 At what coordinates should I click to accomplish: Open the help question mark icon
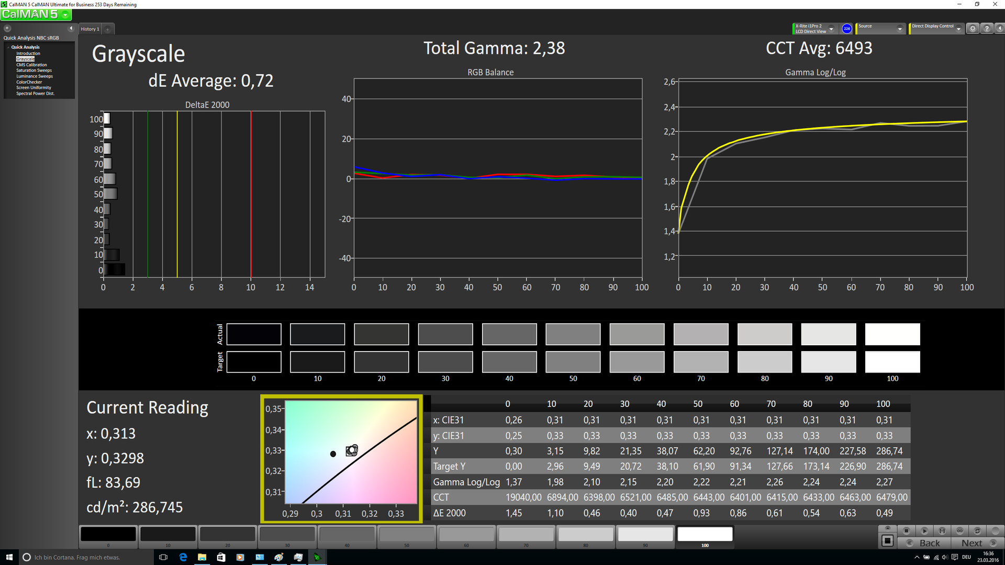pyautogui.click(x=987, y=29)
